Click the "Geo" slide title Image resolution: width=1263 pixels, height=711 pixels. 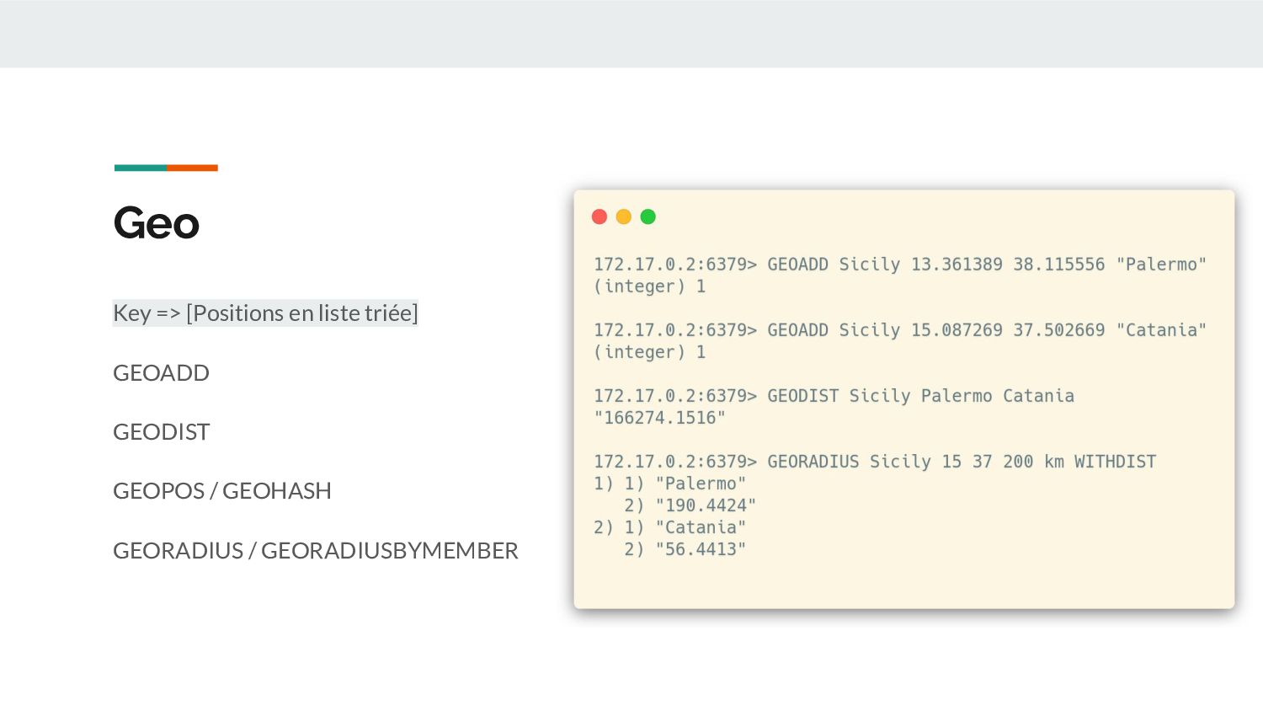coord(157,223)
